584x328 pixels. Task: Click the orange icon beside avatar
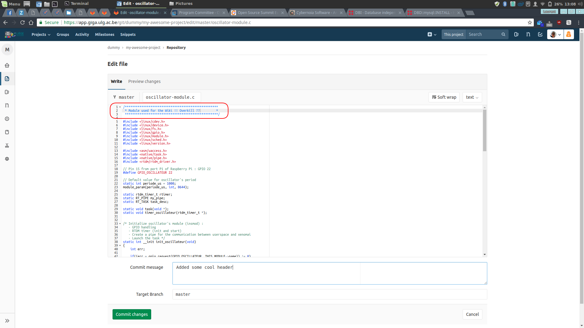pos(569,34)
